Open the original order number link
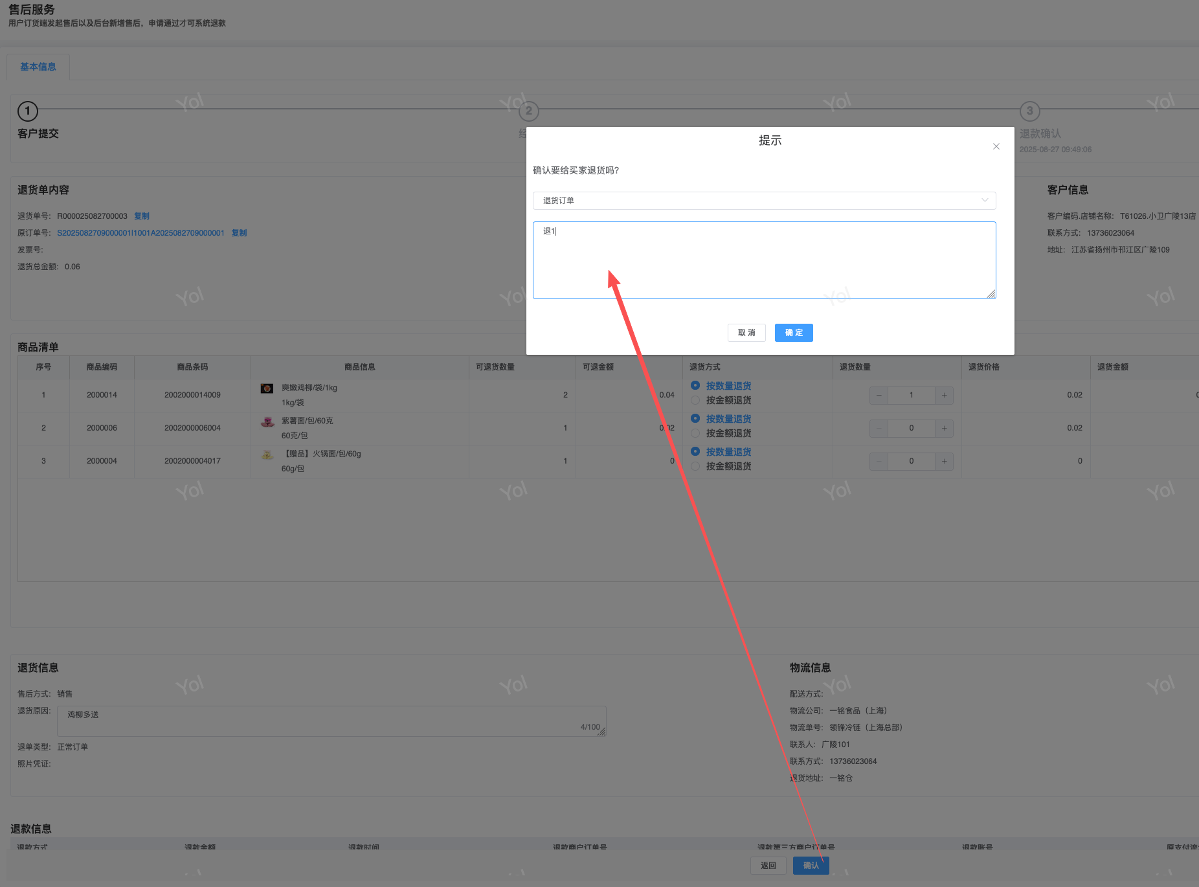Viewport: 1199px width, 887px height. 140,233
